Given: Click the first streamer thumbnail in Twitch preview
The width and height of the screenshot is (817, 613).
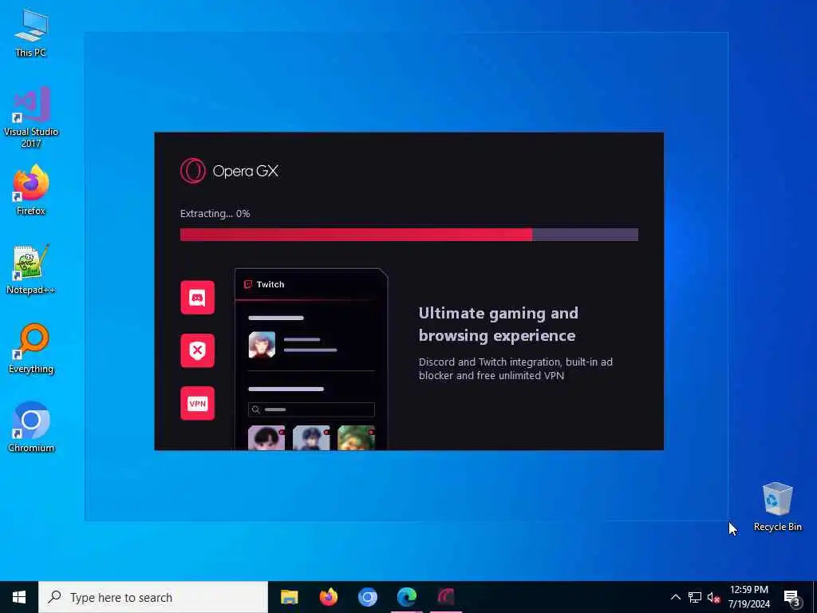Looking at the screenshot, I should [x=266, y=438].
